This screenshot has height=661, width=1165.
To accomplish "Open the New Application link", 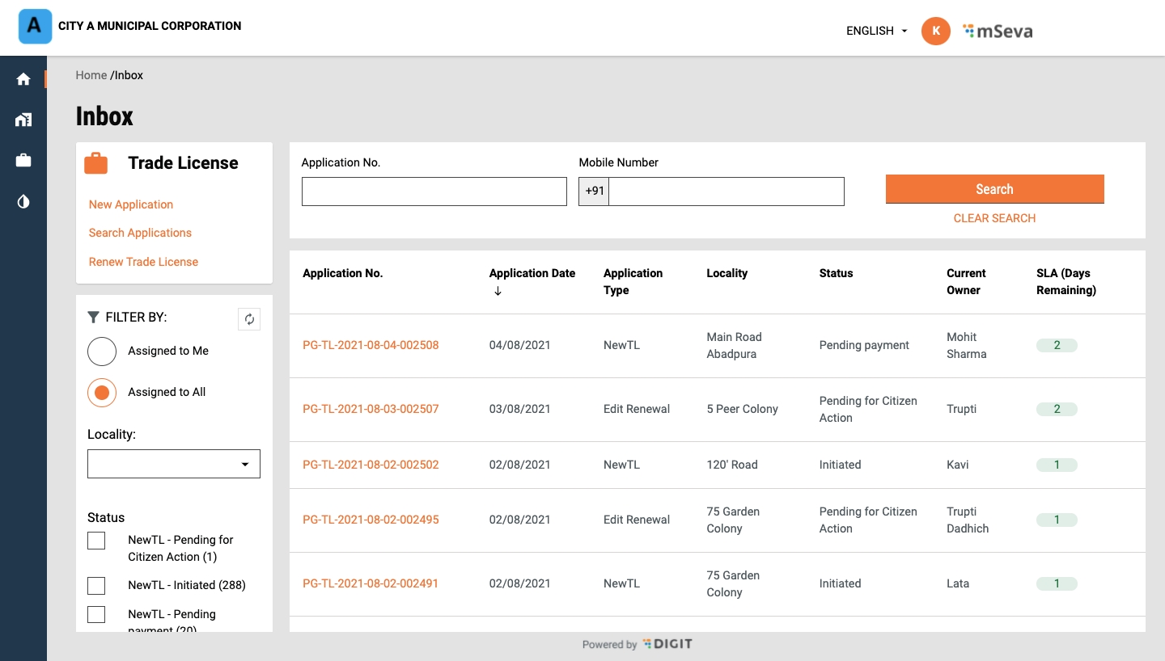I will click(x=131, y=204).
